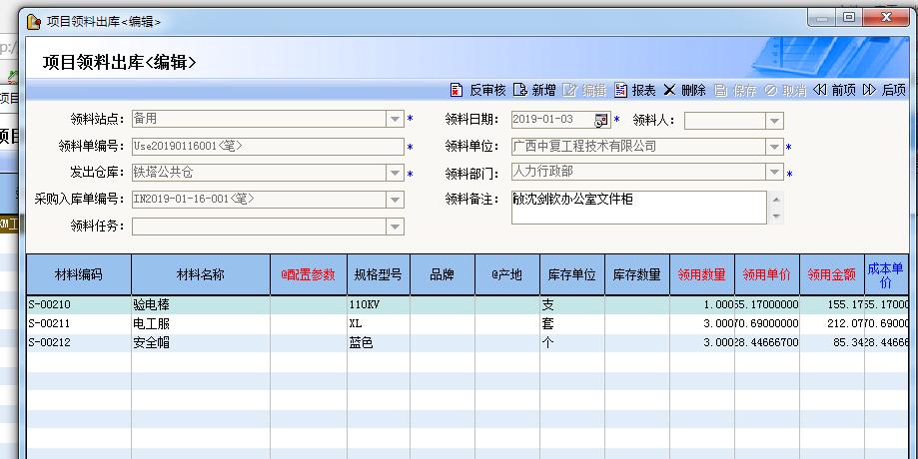The width and height of the screenshot is (918, 459).
Task: Expand the 发出仓库 dropdown
Action: click(x=395, y=173)
